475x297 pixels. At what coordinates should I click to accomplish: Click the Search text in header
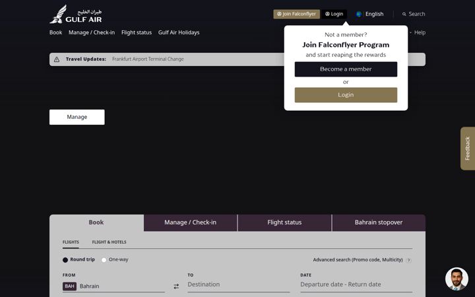416,14
